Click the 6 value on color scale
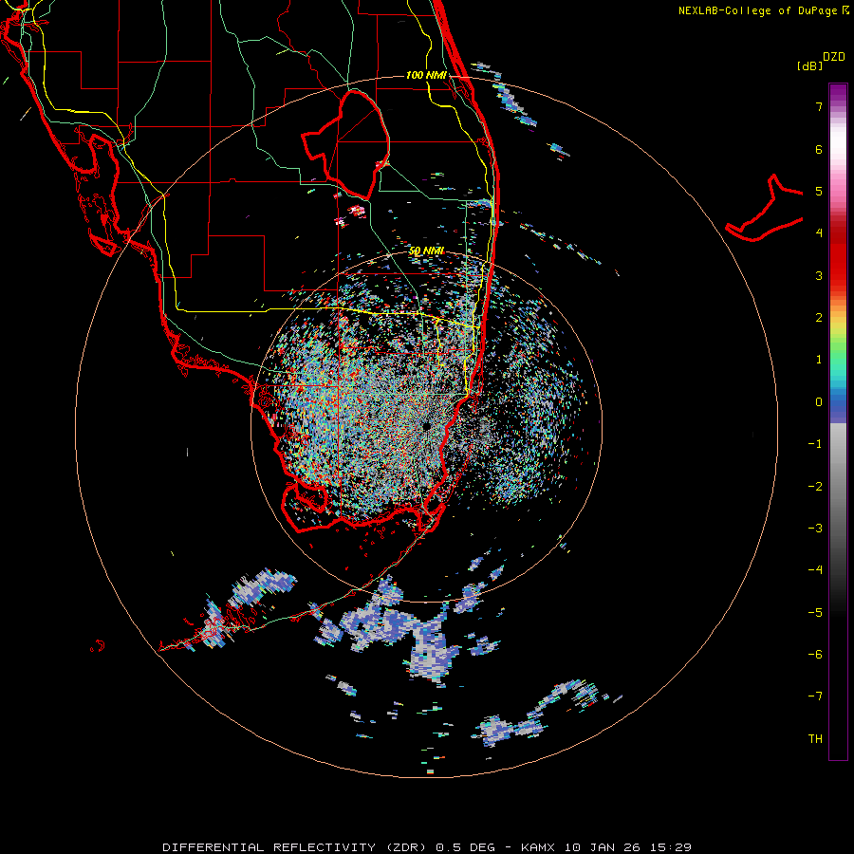The image size is (854, 854). point(819,149)
